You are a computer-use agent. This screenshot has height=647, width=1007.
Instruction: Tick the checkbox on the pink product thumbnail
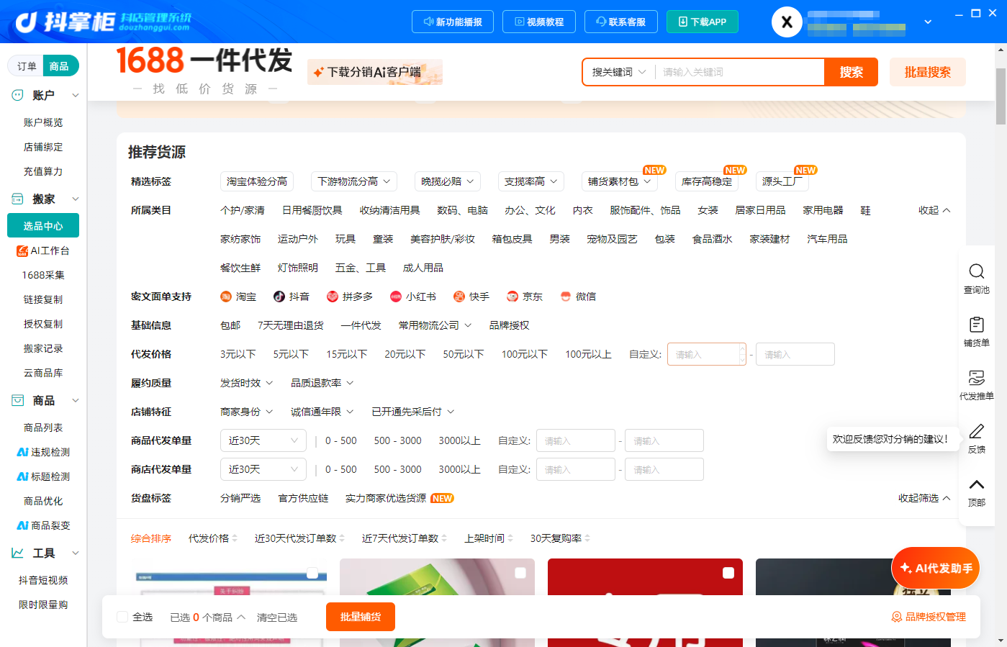pos(520,573)
